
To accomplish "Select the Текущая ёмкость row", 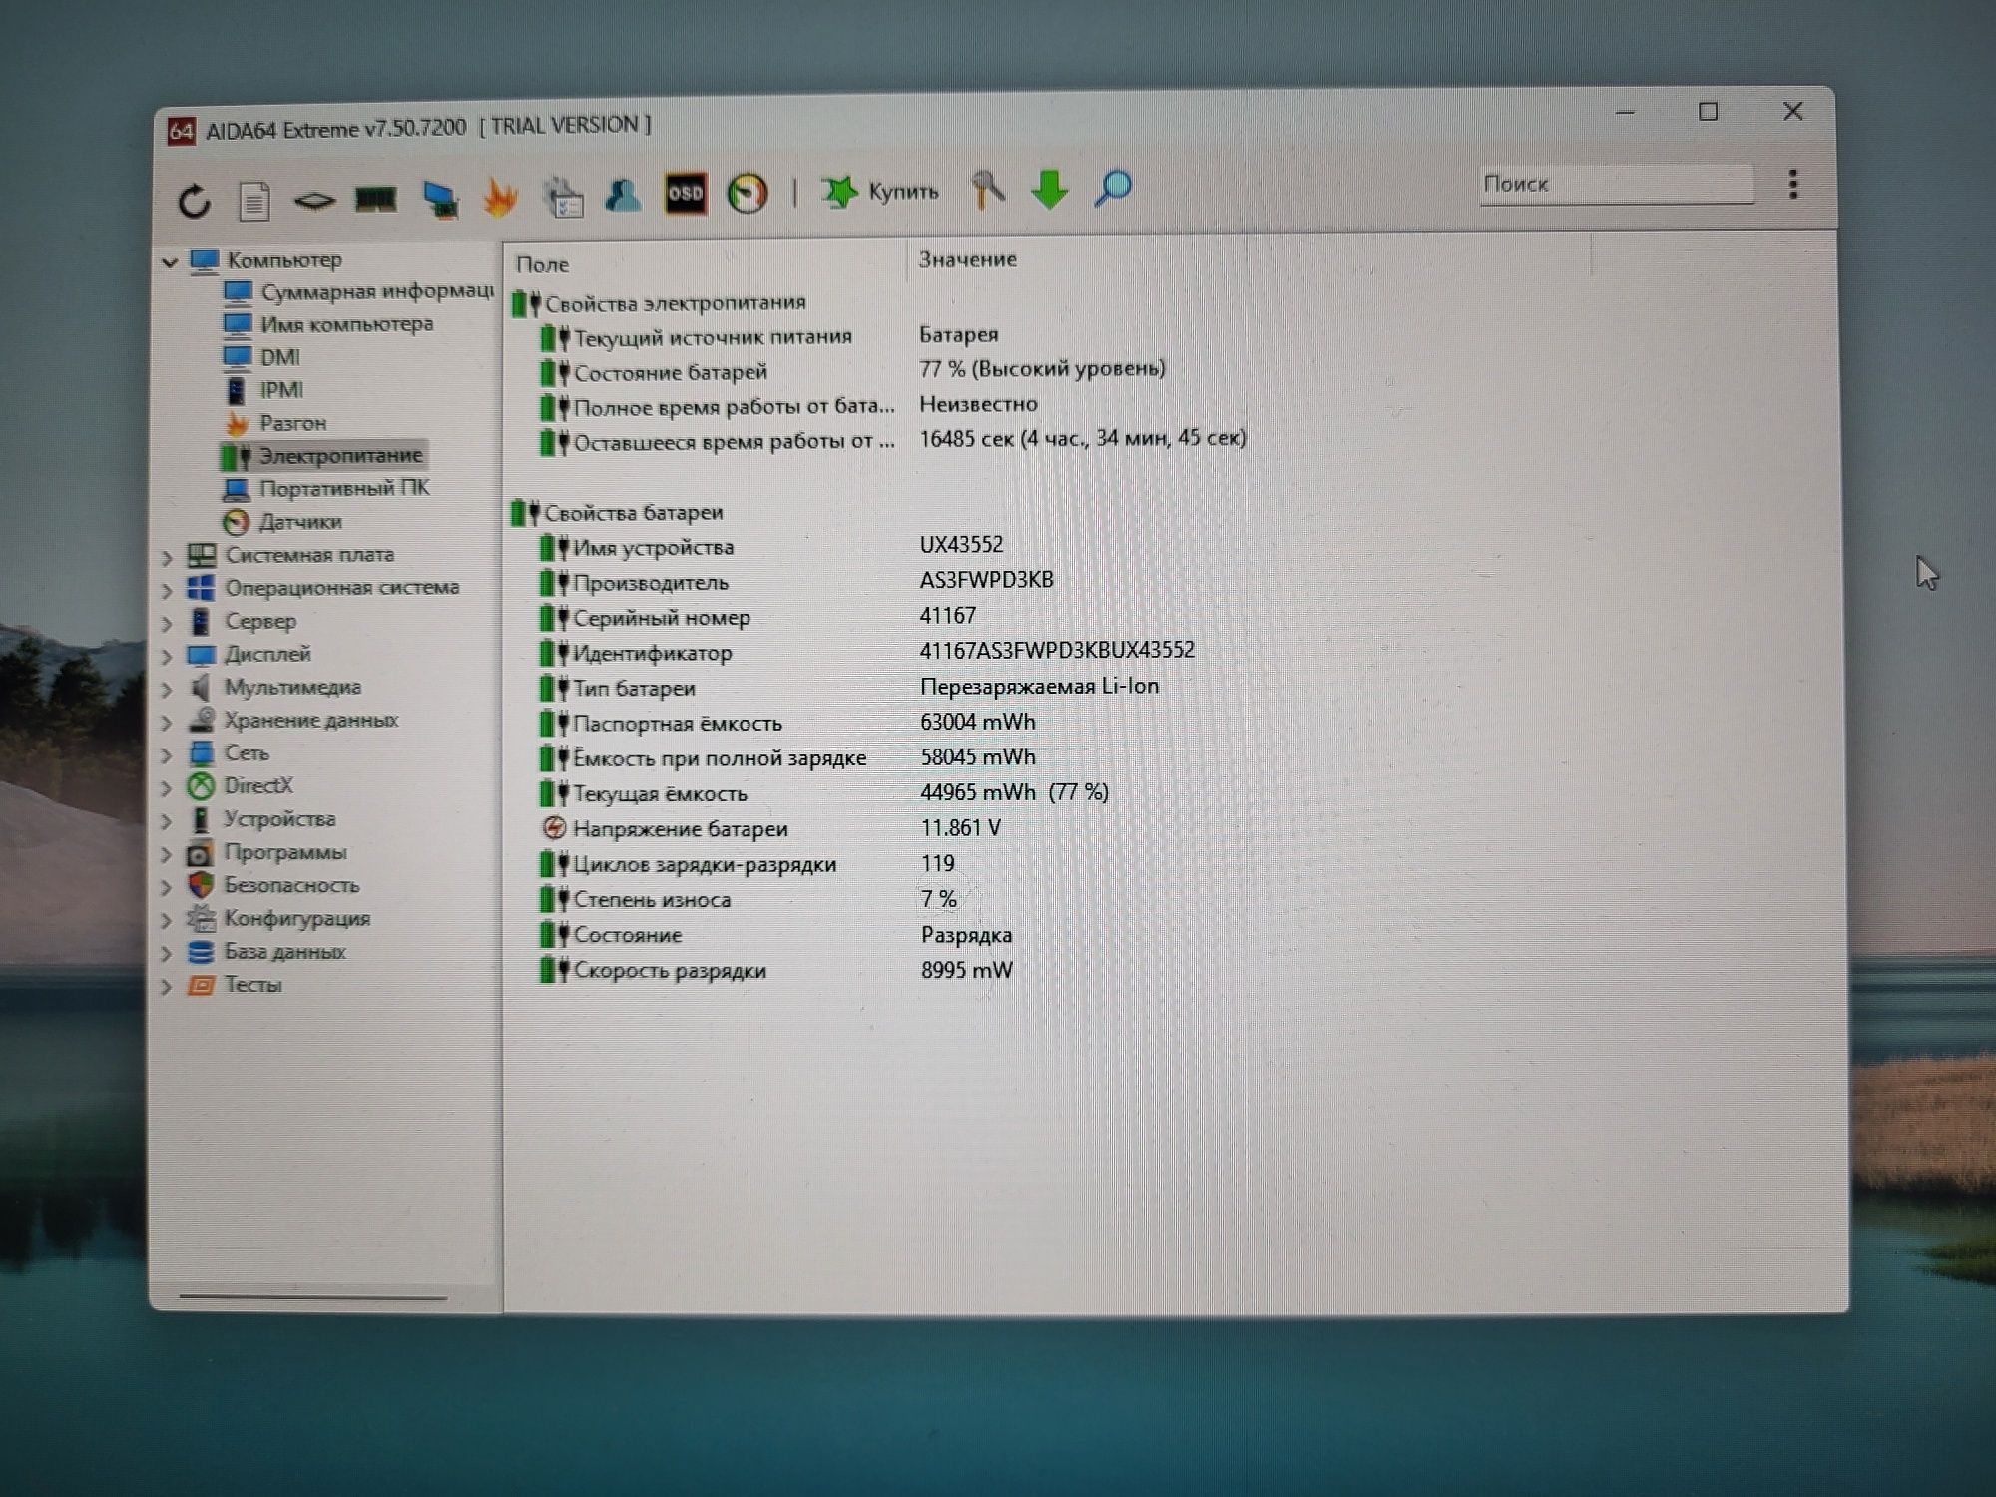I will [x=824, y=793].
